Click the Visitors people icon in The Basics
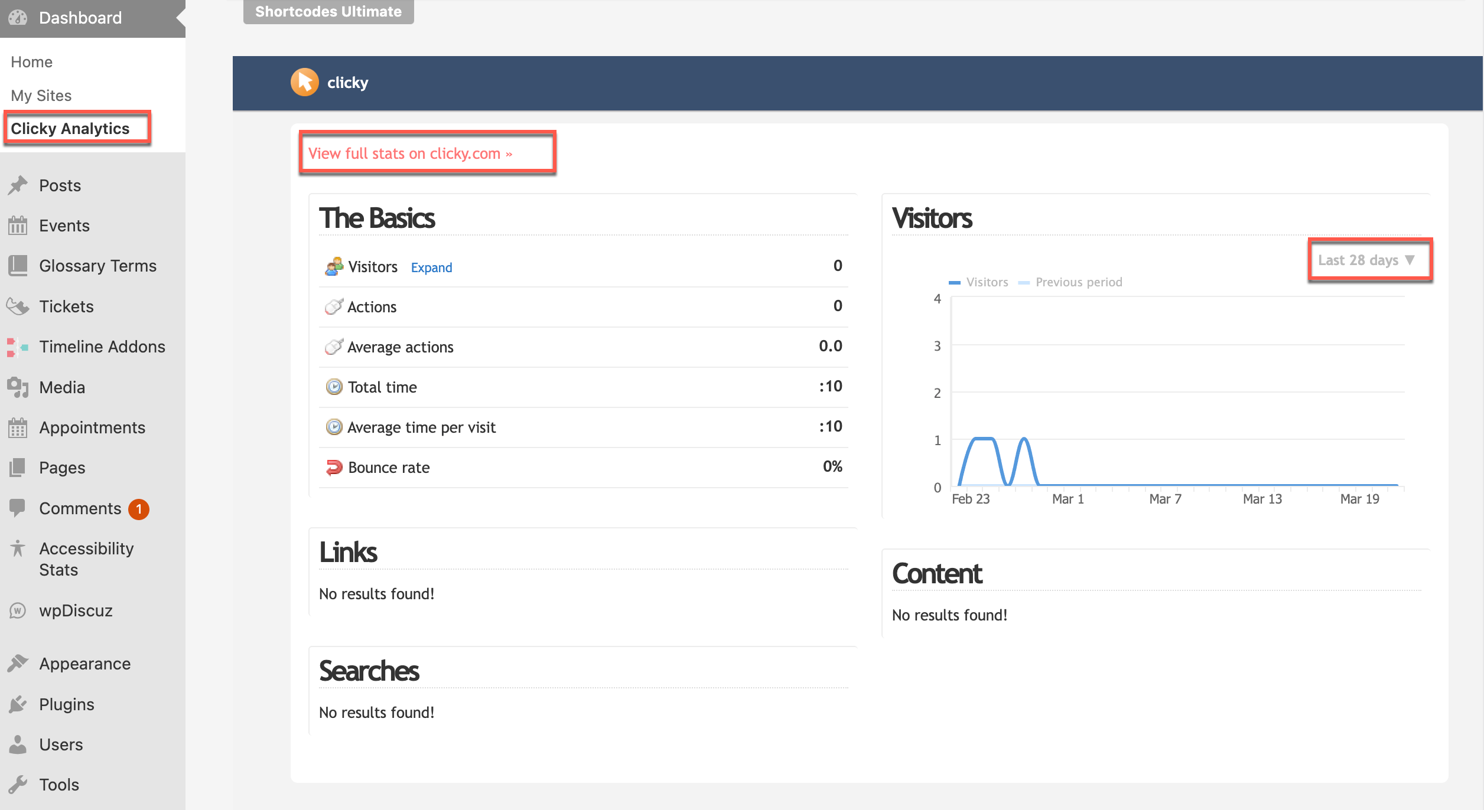Screen dimensions: 1484x810 tap(334, 267)
